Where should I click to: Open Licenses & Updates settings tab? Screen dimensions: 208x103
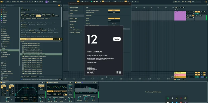[75, 32]
